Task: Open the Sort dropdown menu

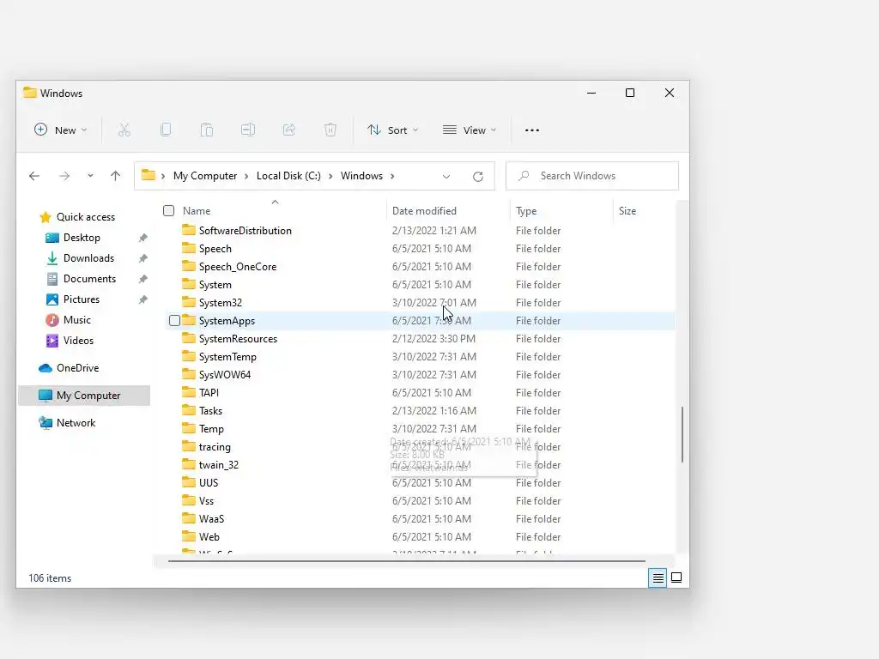Action: coord(393,130)
